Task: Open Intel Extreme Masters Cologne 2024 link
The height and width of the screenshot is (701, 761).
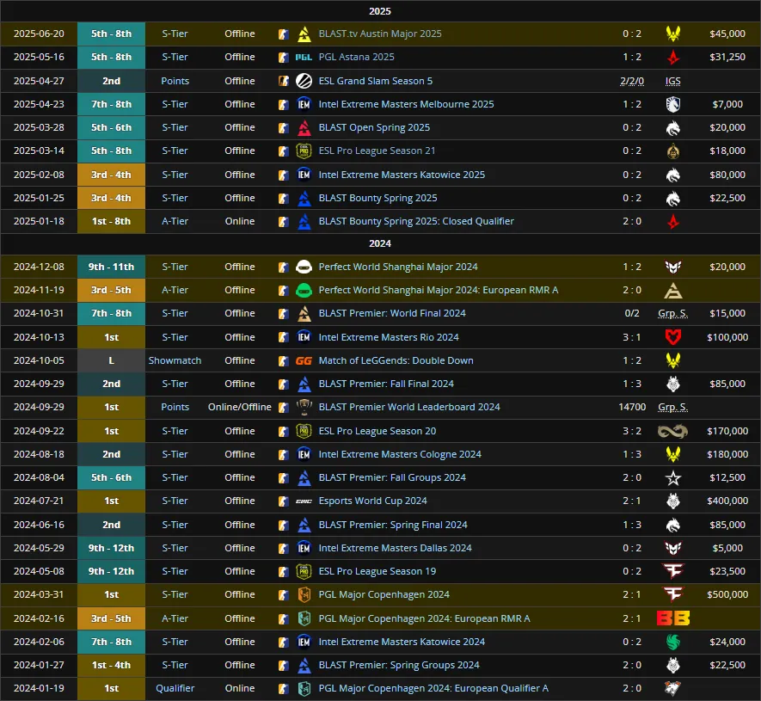Action: [400, 454]
